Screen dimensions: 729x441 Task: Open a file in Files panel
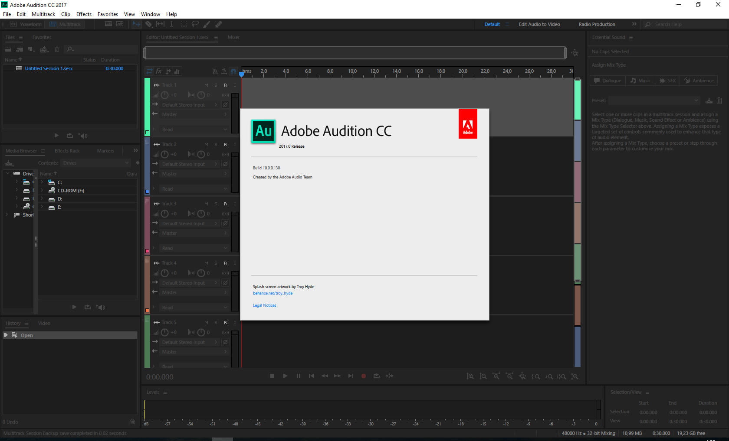[8, 49]
